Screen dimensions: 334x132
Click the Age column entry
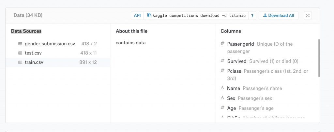[232, 108]
